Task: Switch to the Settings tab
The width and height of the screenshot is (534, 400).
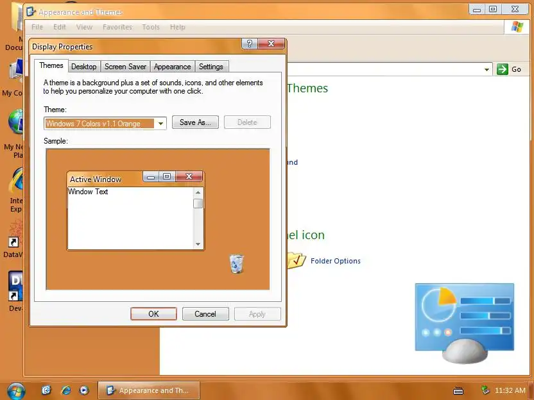Action: (x=211, y=67)
